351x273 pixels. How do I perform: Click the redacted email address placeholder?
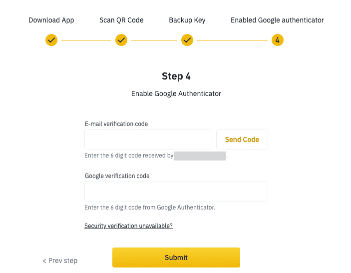(x=200, y=156)
